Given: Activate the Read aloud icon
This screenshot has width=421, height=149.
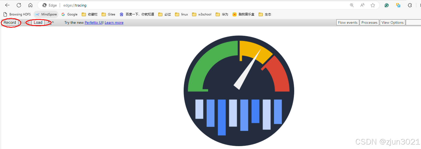Looking at the screenshot, I should (x=362, y=5).
